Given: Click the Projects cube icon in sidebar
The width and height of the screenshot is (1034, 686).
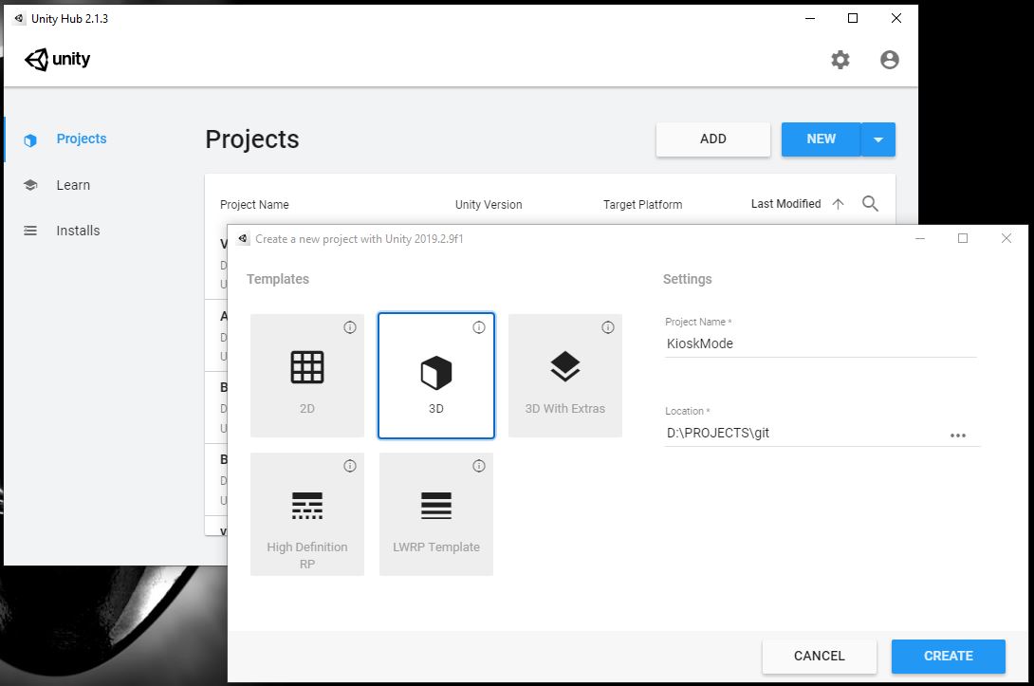Looking at the screenshot, I should pyautogui.click(x=30, y=139).
